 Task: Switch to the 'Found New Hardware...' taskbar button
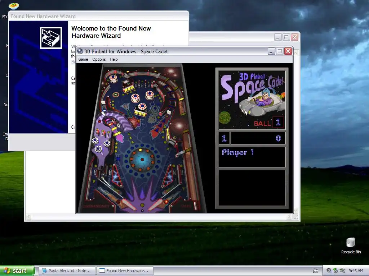click(125, 271)
